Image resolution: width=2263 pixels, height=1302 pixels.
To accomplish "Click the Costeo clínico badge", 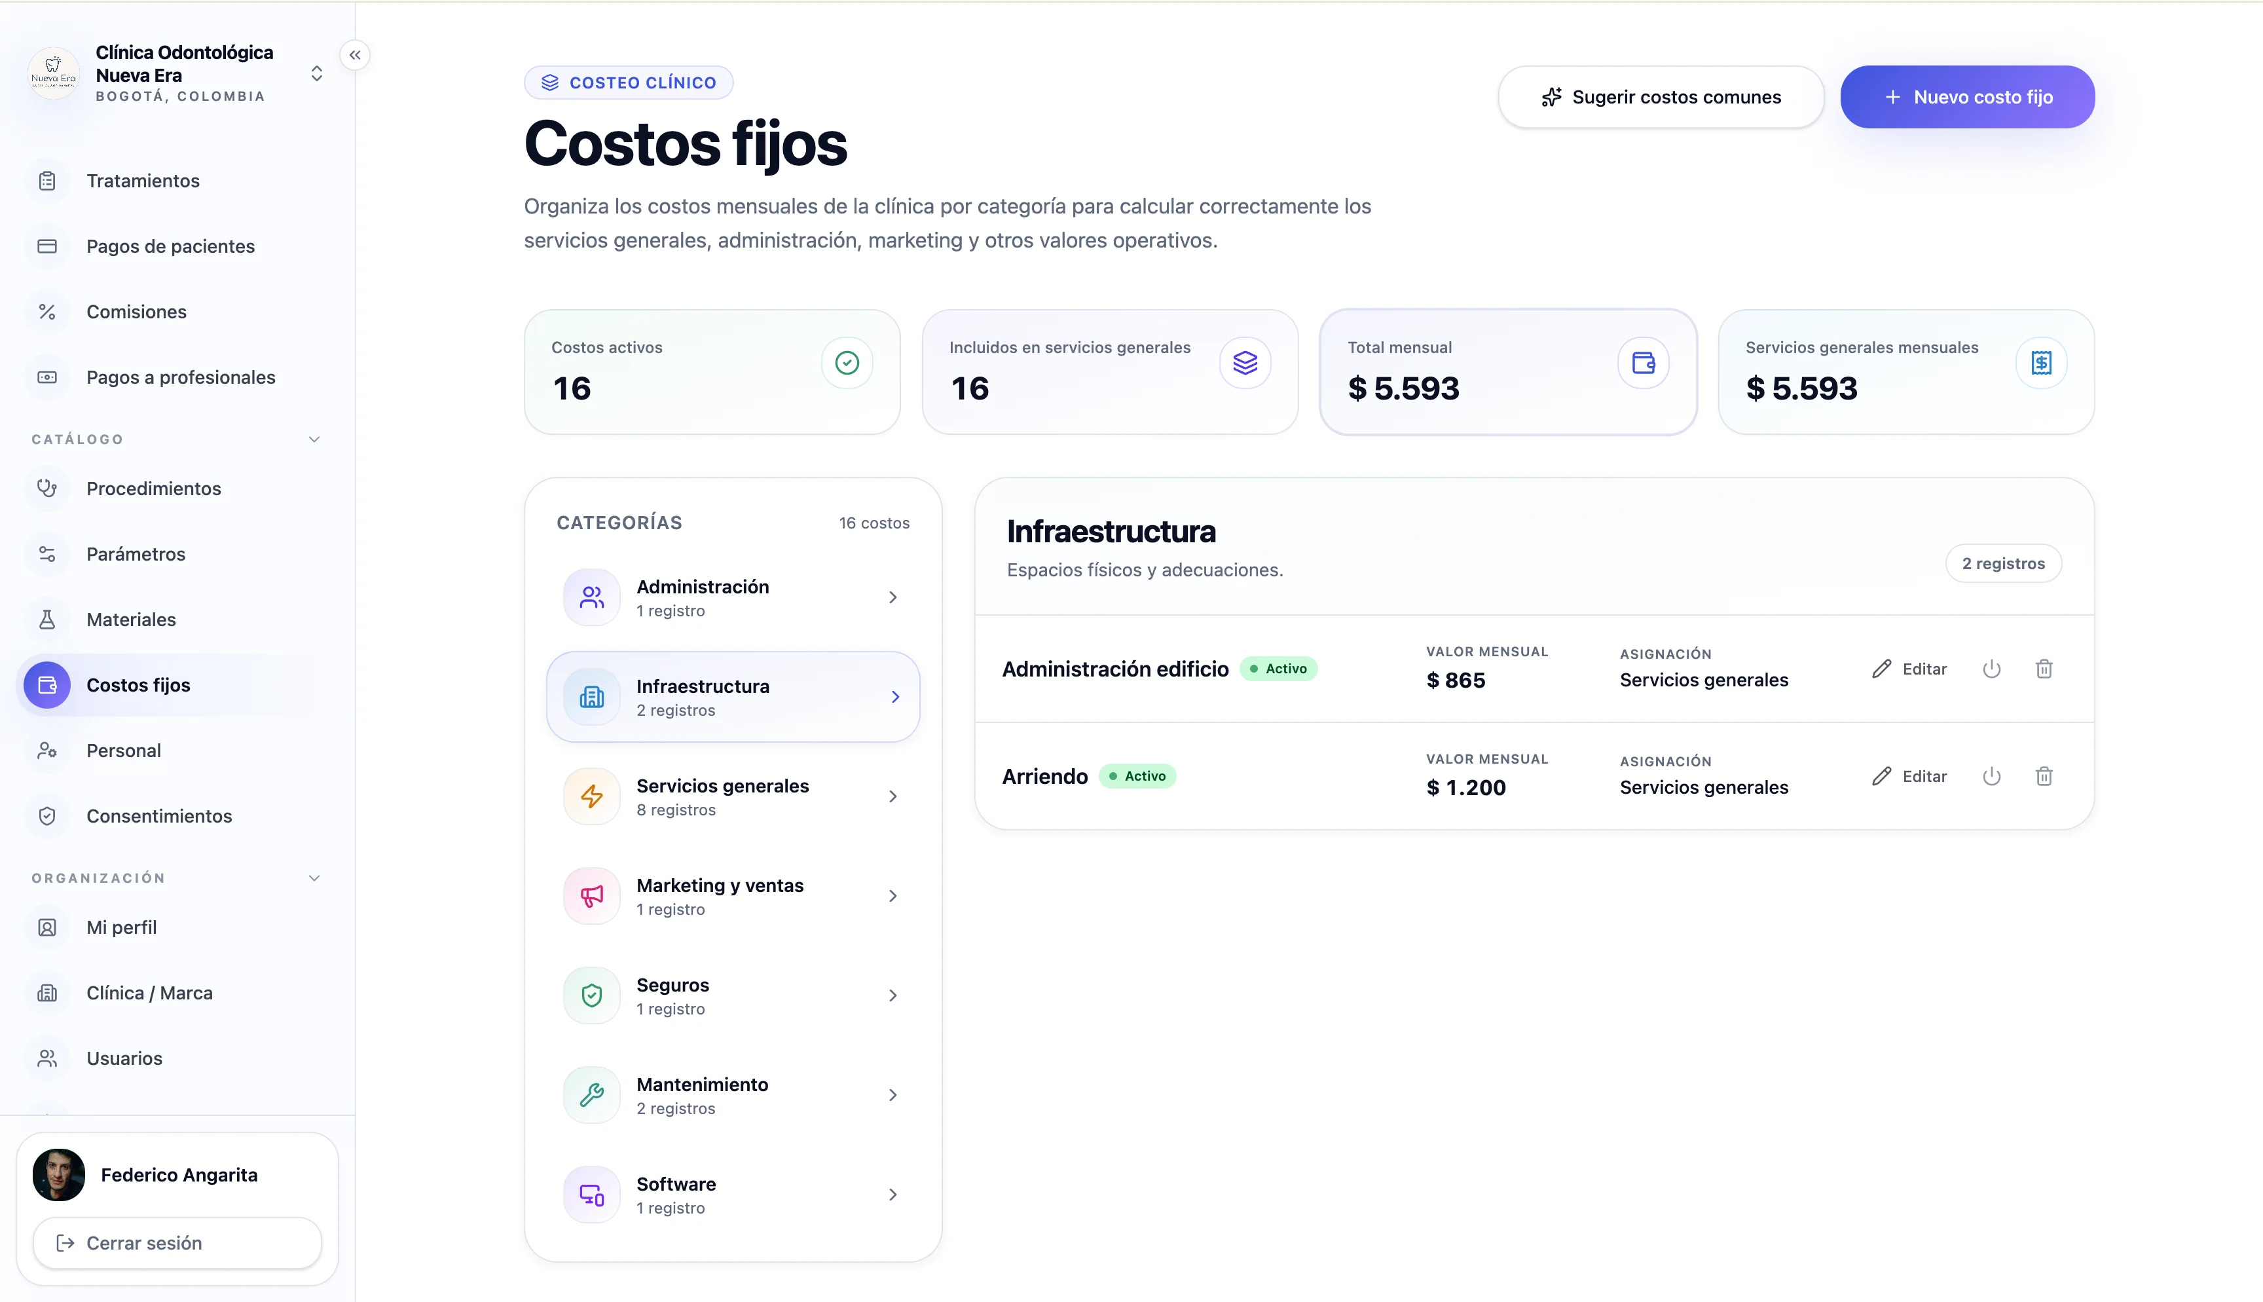I will [629, 83].
